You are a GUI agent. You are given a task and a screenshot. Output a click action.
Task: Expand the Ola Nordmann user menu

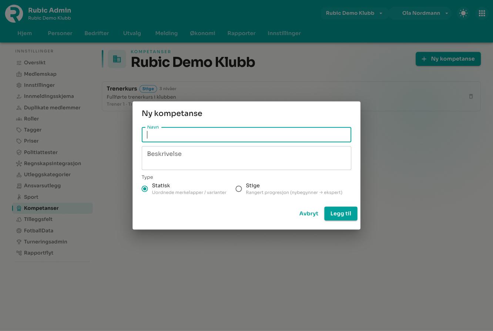[x=421, y=13]
